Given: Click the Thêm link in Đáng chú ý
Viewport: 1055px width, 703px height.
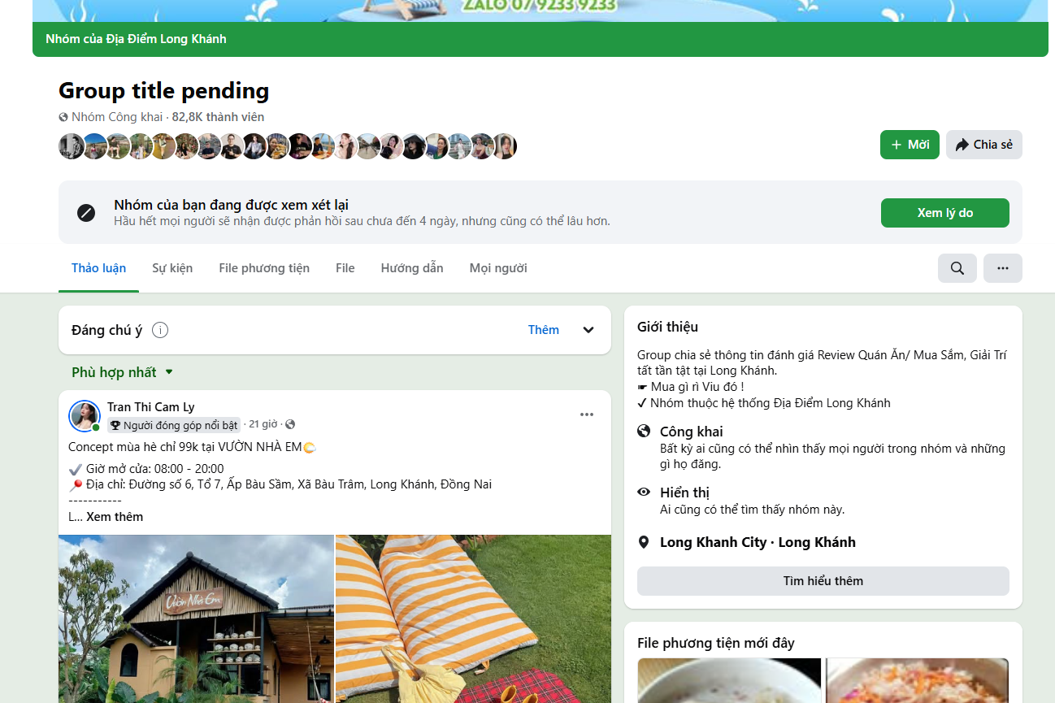Looking at the screenshot, I should 543,330.
